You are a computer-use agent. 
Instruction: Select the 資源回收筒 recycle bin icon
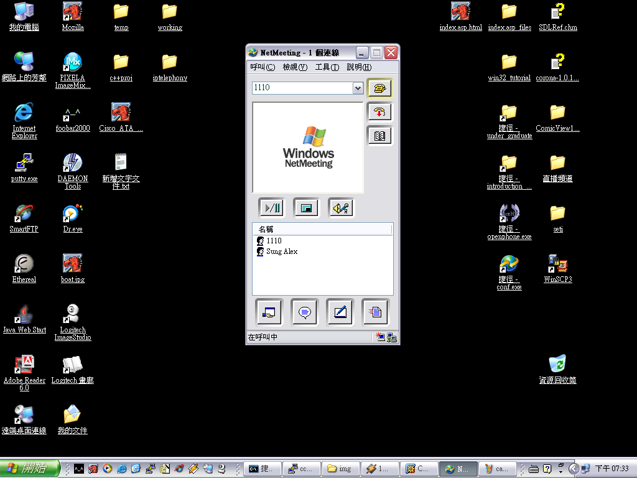tap(558, 370)
